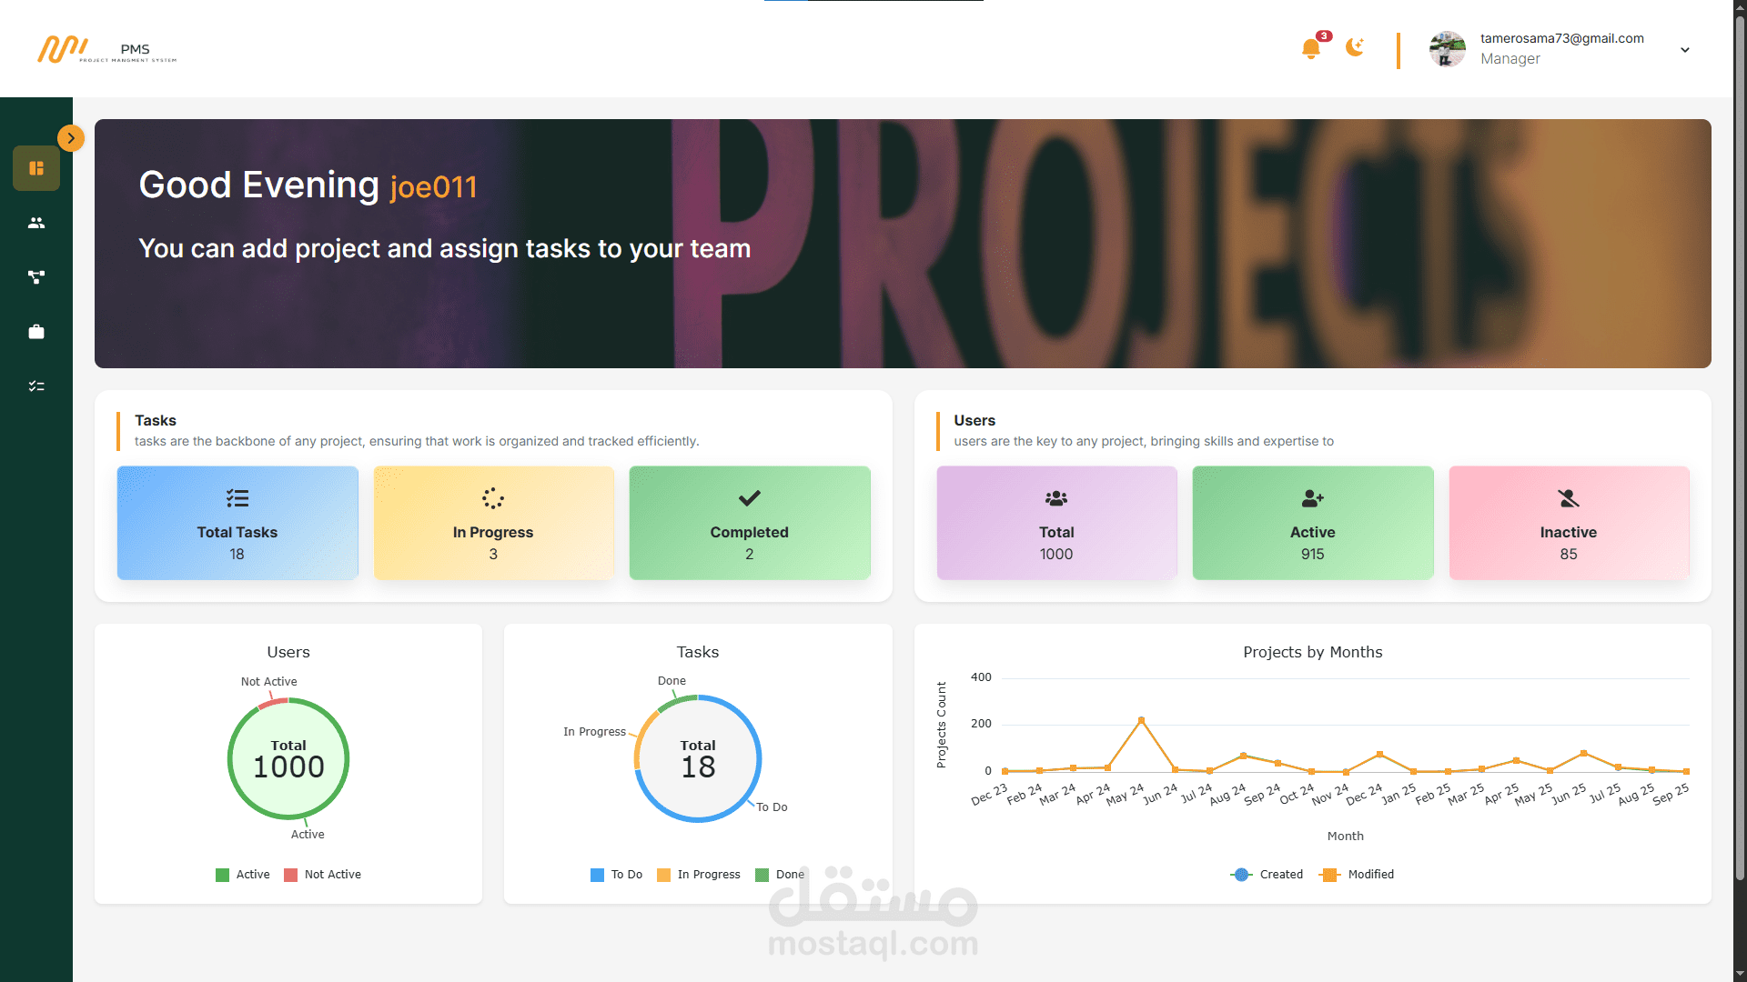Viewport: 1747px width, 982px height.
Task: Click the page vertical scrollbar
Action: pyautogui.click(x=1740, y=446)
